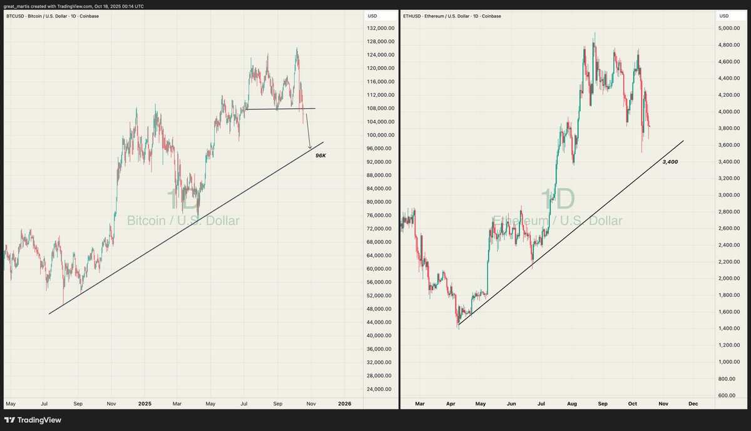This screenshot has width=751, height=431.
Task: Click the Mar label on the Bitcoin time axis
Action: 177,404
